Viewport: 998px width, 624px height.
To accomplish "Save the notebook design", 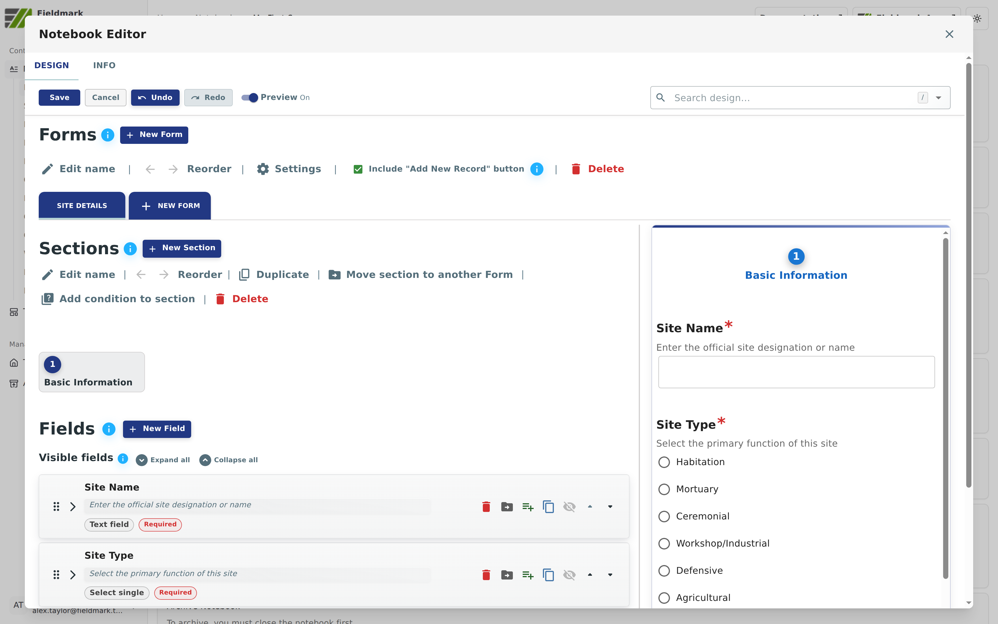I will (x=59, y=98).
